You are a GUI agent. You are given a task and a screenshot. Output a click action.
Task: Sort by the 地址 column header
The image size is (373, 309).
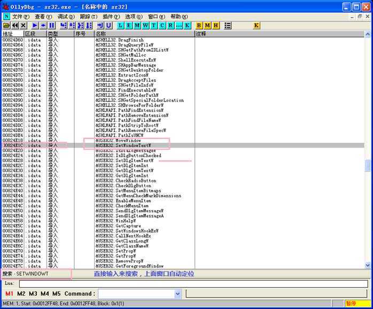pos(13,34)
